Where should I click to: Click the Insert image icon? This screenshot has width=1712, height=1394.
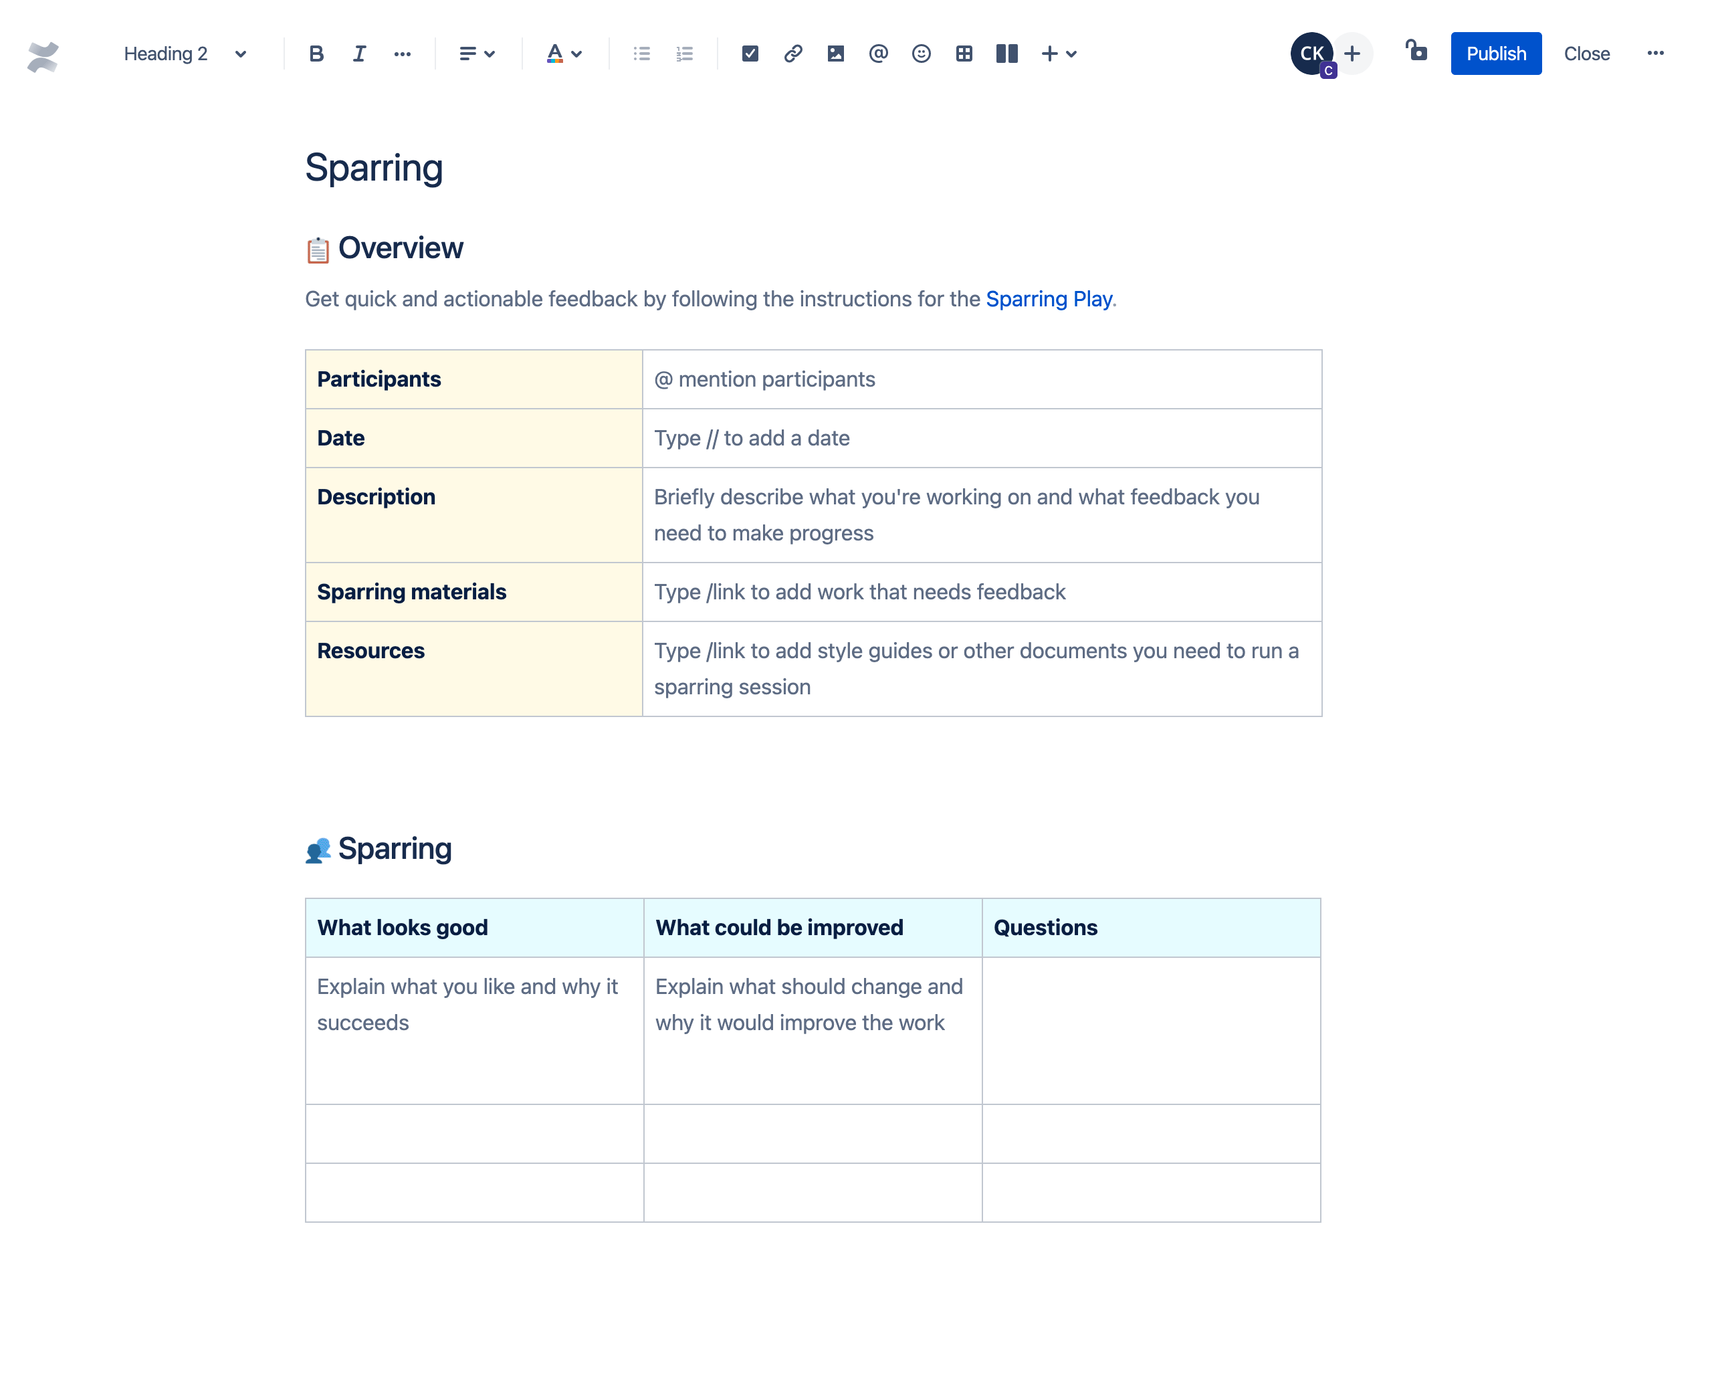[x=833, y=53]
